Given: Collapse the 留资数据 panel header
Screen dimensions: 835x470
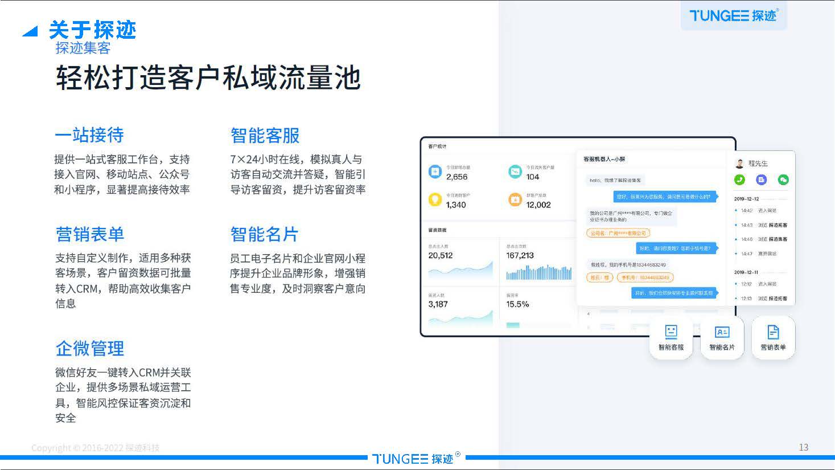Looking at the screenshot, I should point(438,230).
